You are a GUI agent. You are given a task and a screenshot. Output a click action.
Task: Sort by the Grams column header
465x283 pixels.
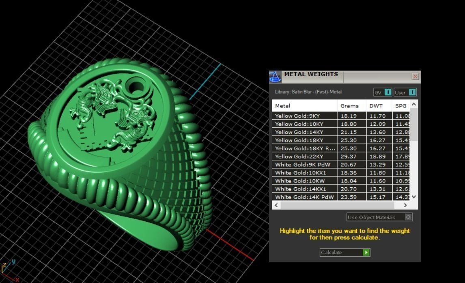click(x=352, y=106)
